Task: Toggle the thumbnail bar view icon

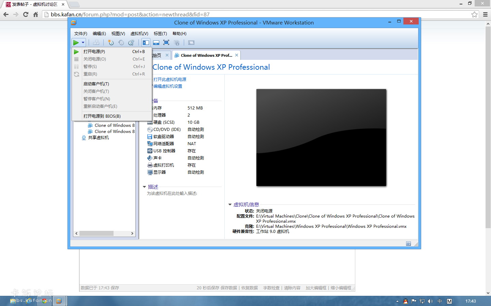Action: (x=156, y=42)
